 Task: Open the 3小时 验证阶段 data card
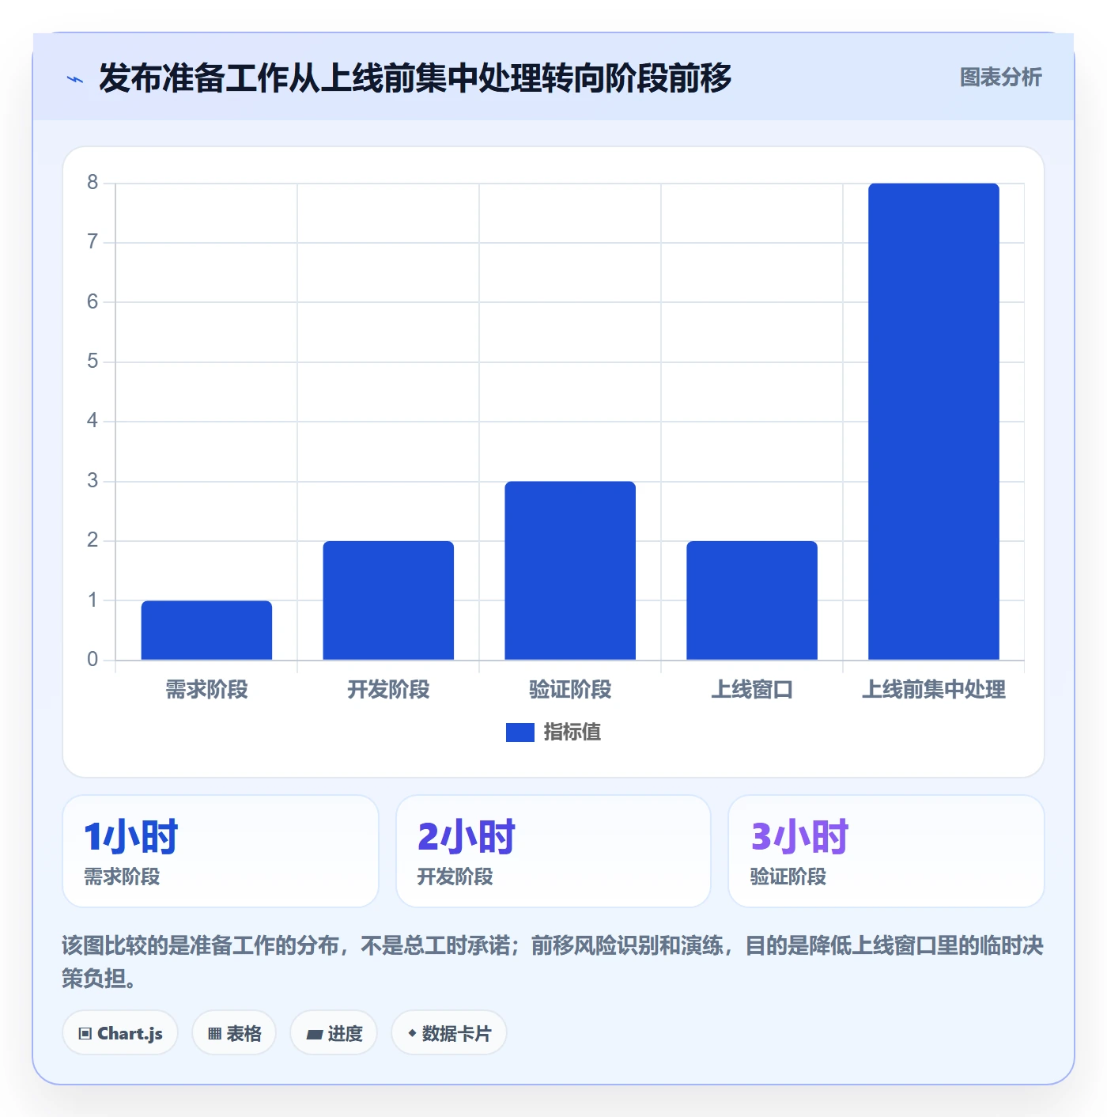(x=886, y=851)
